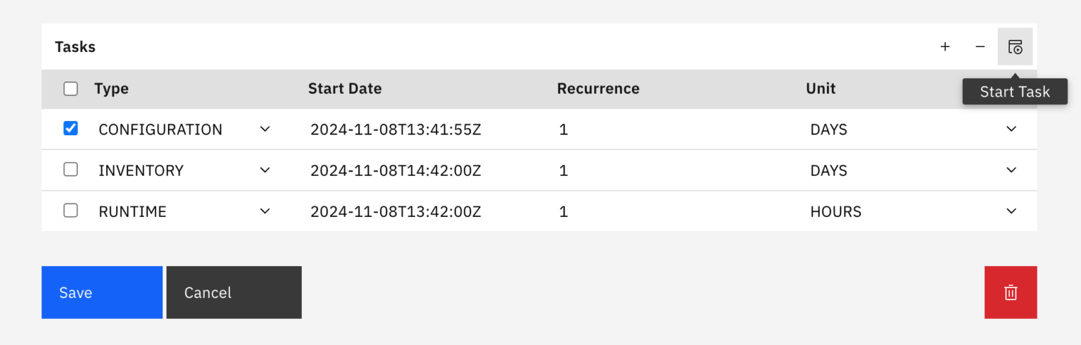Check the INVENTORY task checkbox
This screenshot has width=1081, height=345.
click(x=70, y=170)
